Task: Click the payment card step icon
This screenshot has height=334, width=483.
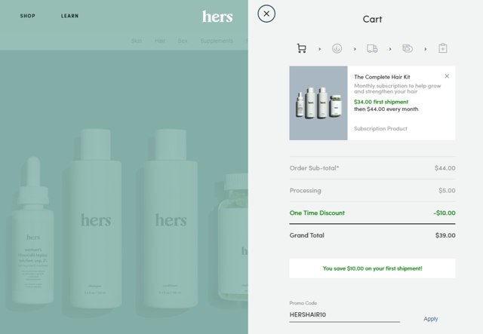Action: [408, 48]
